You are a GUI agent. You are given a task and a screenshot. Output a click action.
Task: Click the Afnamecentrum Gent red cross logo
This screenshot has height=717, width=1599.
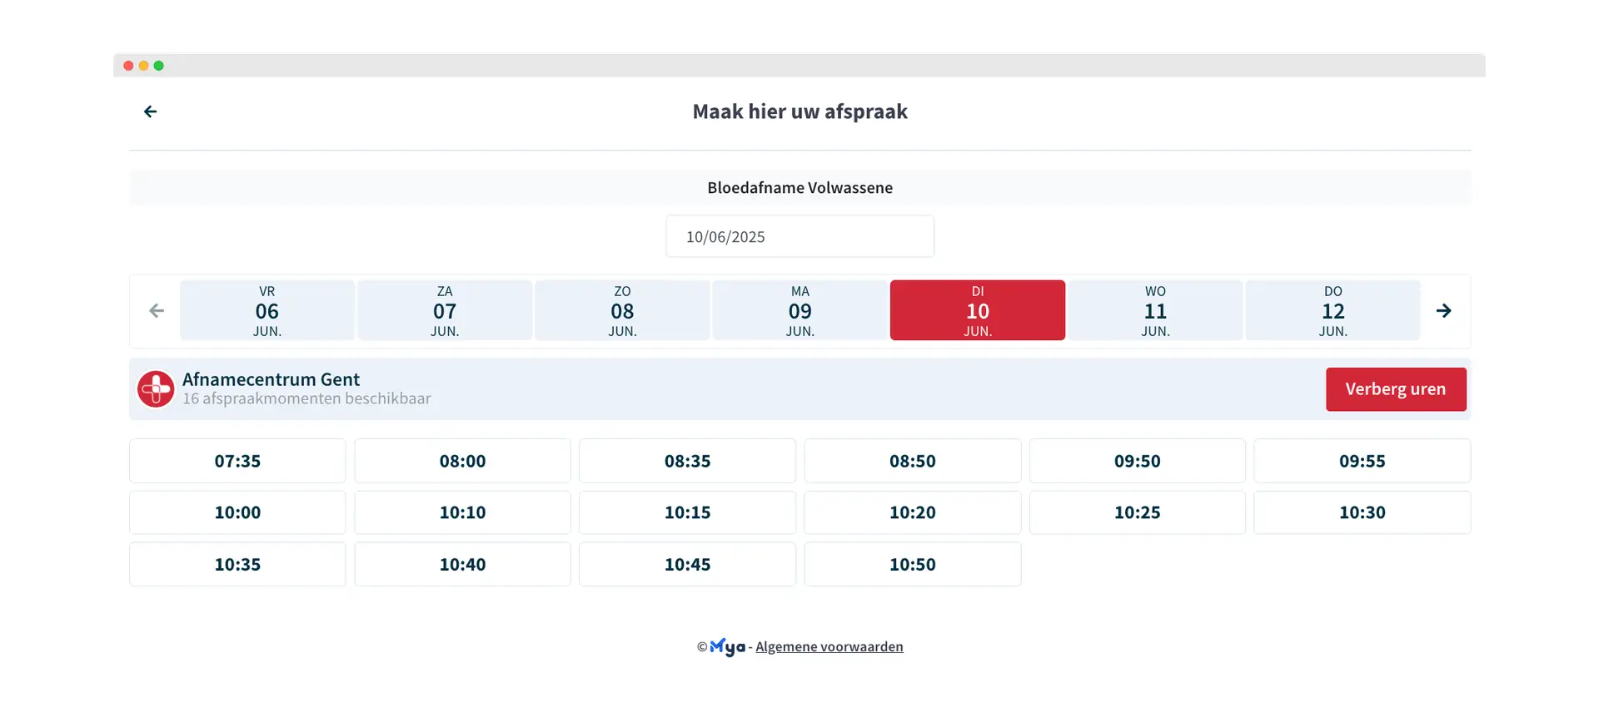tap(156, 389)
